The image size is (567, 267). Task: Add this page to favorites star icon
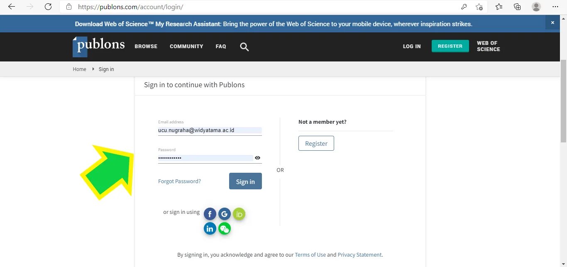479,7
